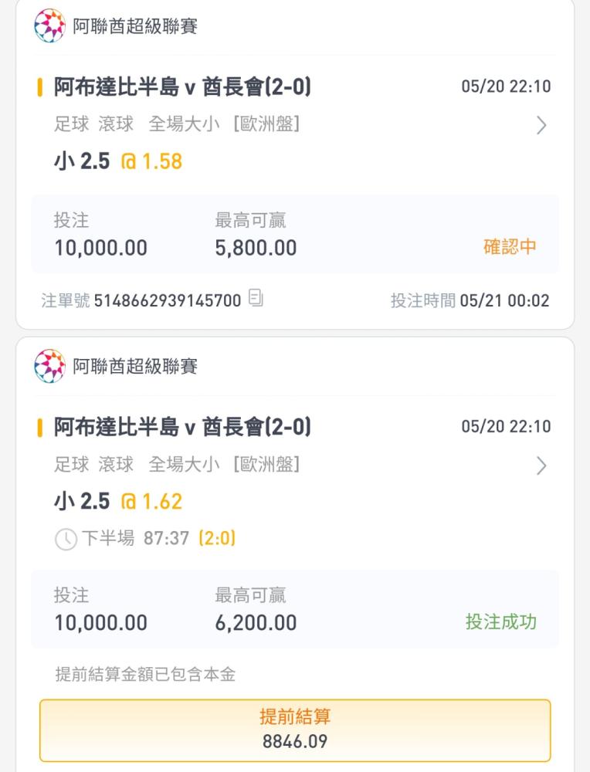590x772 pixels.
Task: Open the 投注成功 status of the second bet
Action: 501,621
